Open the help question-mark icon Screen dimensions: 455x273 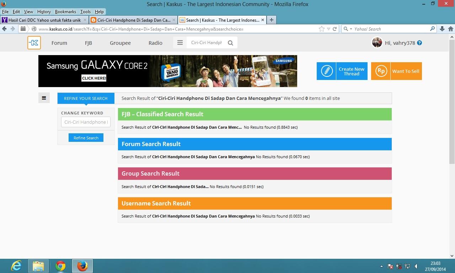[x=419, y=43]
